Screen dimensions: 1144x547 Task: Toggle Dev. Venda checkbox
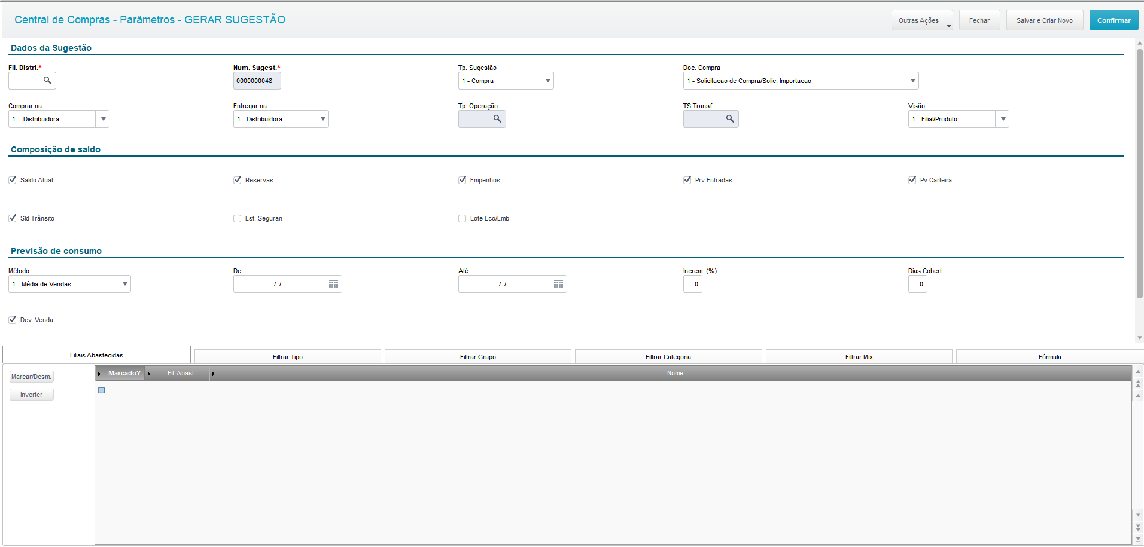click(x=13, y=319)
